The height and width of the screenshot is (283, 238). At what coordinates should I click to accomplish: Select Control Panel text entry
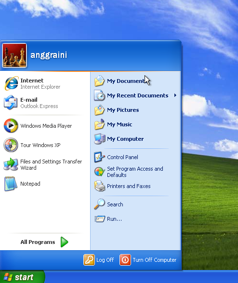coord(122,157)
